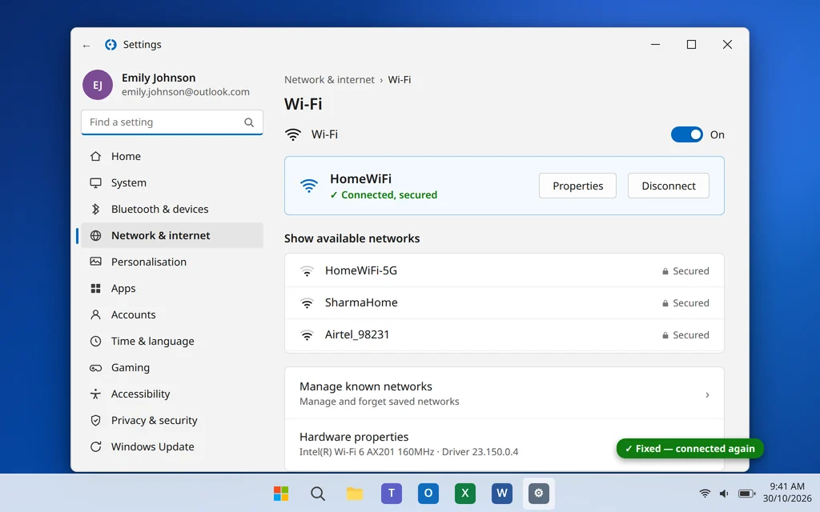
Task: Click the search magnifier in Find a setting
Action: (249, 122)
